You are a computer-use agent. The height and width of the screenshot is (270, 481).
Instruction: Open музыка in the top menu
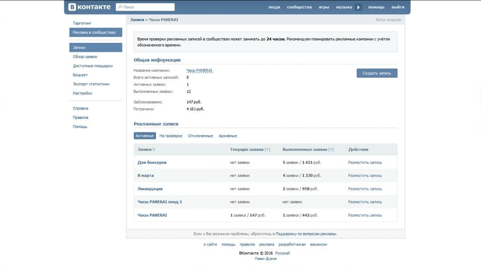(x=344, y=7)
